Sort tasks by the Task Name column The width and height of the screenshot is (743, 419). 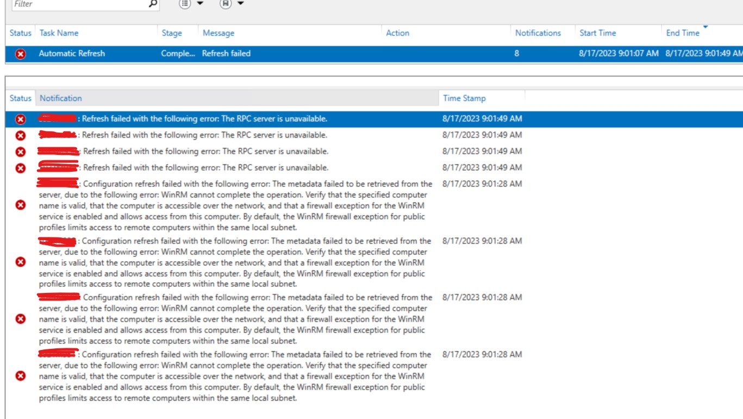(59, 33)
